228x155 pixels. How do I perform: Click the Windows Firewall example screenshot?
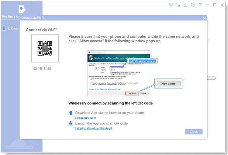(119, 73)
